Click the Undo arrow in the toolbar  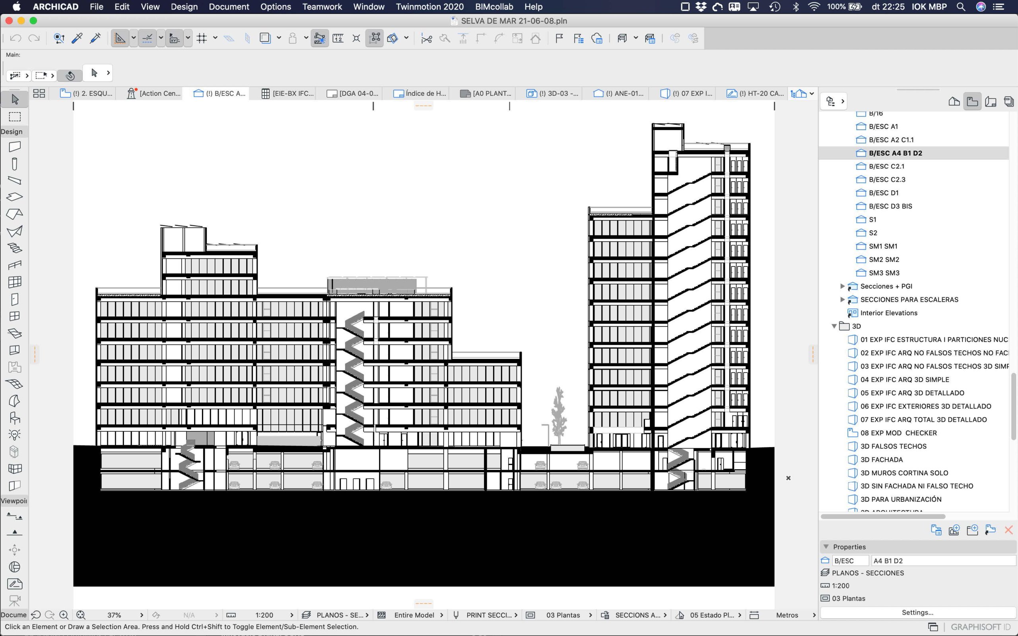click(16, 38)
